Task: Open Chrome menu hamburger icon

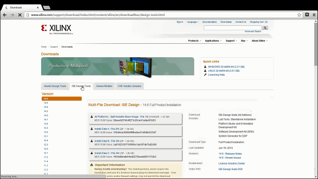Action: click(x=314, y=14)
